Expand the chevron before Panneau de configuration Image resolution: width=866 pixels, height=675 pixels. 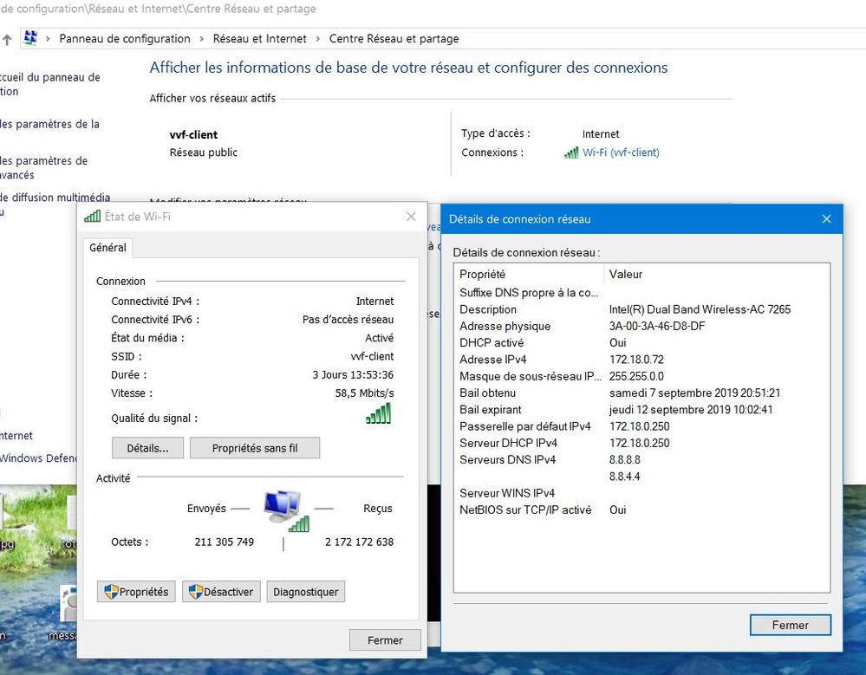pos(49,39)
